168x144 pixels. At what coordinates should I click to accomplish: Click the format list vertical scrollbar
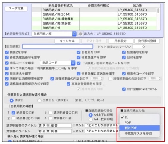point(158,19)
